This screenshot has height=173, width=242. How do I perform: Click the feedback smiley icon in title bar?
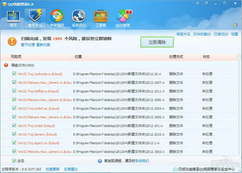pos(197,3)
